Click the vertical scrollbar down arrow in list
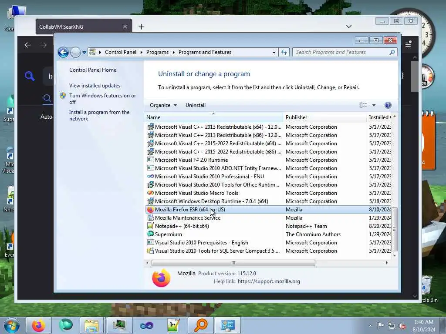 pos(395,255)
